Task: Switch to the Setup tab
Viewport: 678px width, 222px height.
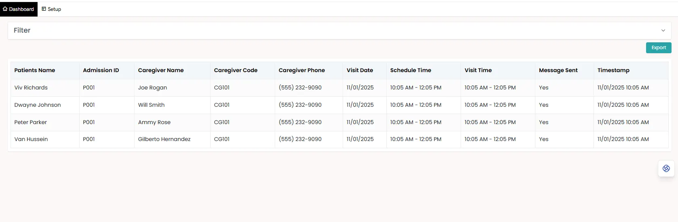Action: click(51, 9)
